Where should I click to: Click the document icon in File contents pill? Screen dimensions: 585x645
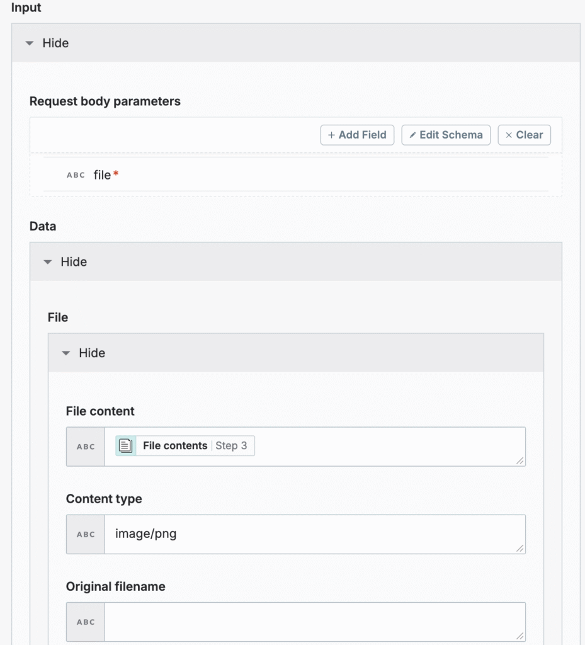click(125, 445)
